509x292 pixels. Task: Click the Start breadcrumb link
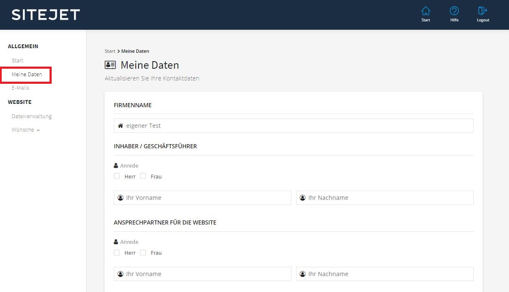coord(110,51)
